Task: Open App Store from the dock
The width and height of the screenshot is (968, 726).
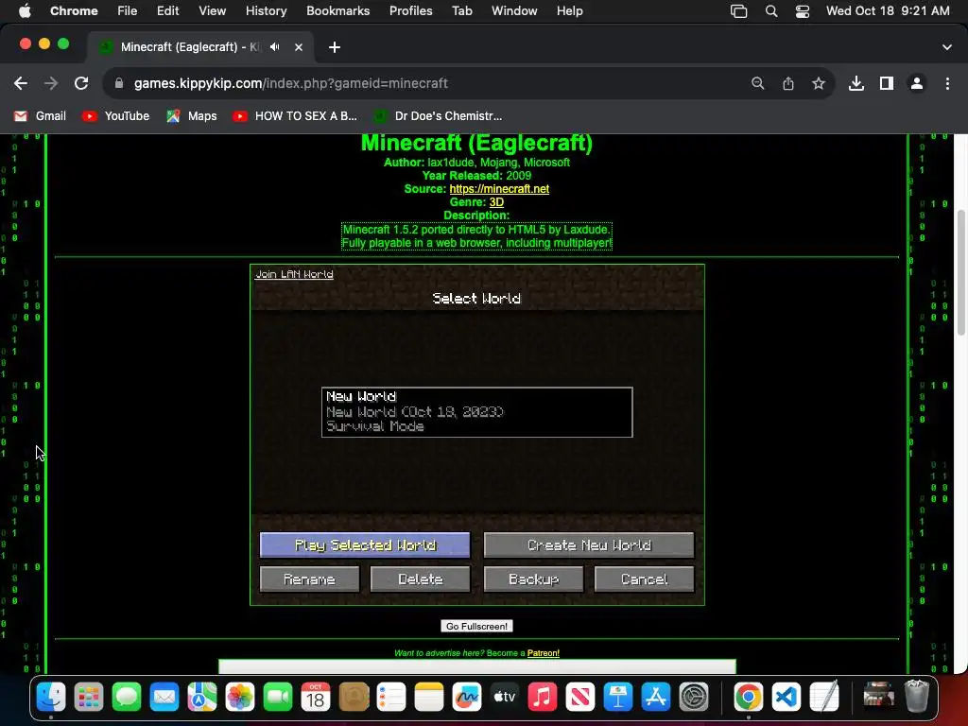Action: (x=656, y=698)
